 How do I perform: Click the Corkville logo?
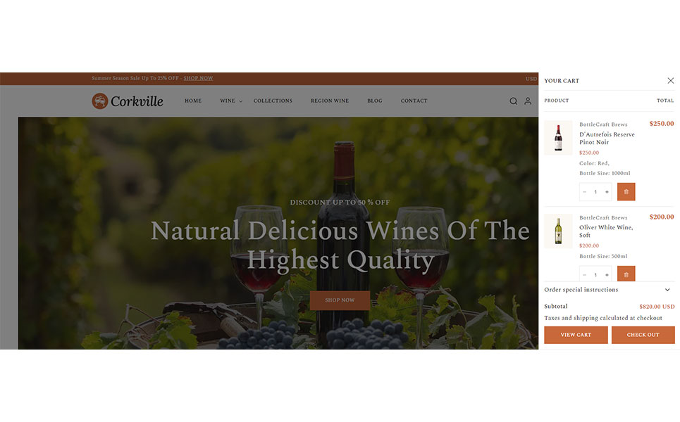coord(128,101)
